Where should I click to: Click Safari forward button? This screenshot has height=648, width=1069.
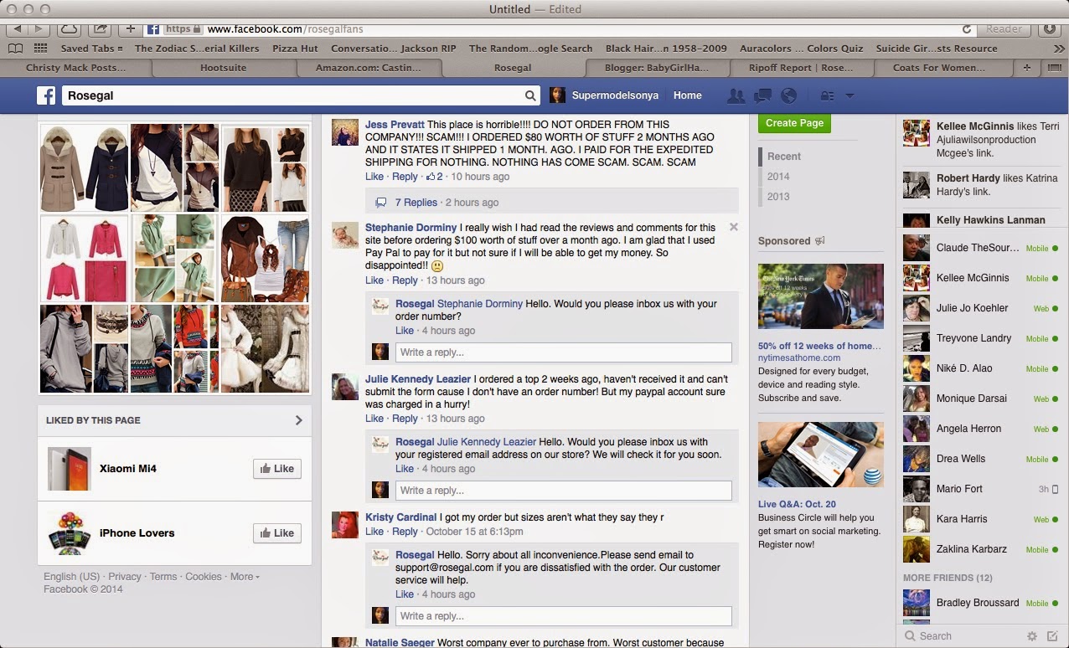click(39, 28)
